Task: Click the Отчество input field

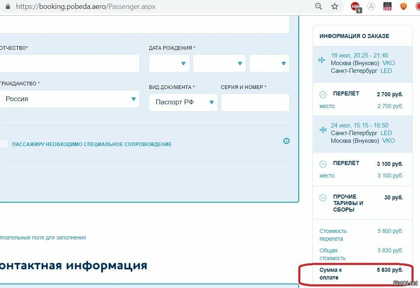Action: point(70,64)
